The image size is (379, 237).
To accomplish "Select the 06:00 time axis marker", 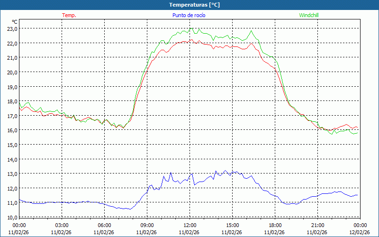I will coord(104,225).
